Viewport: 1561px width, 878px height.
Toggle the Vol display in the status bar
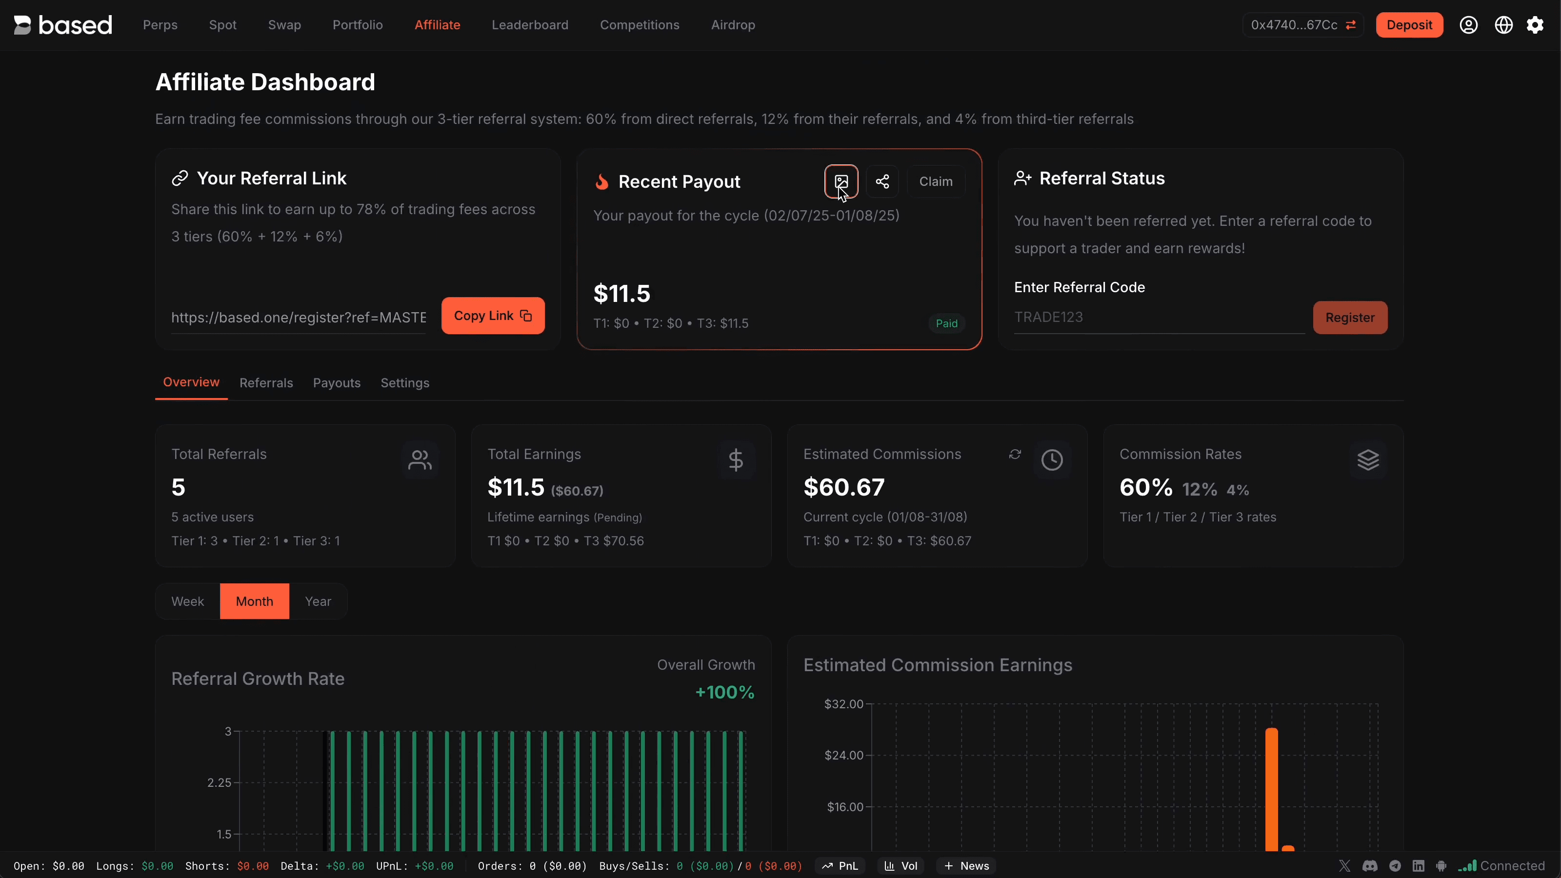(x=901, y=866)
